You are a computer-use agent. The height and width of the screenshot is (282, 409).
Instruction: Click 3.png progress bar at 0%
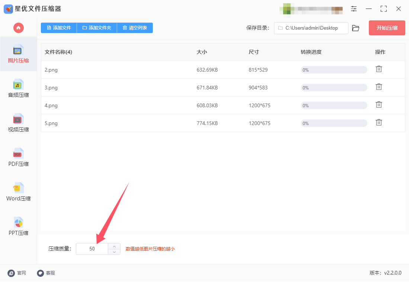click(x=334, y=88)
